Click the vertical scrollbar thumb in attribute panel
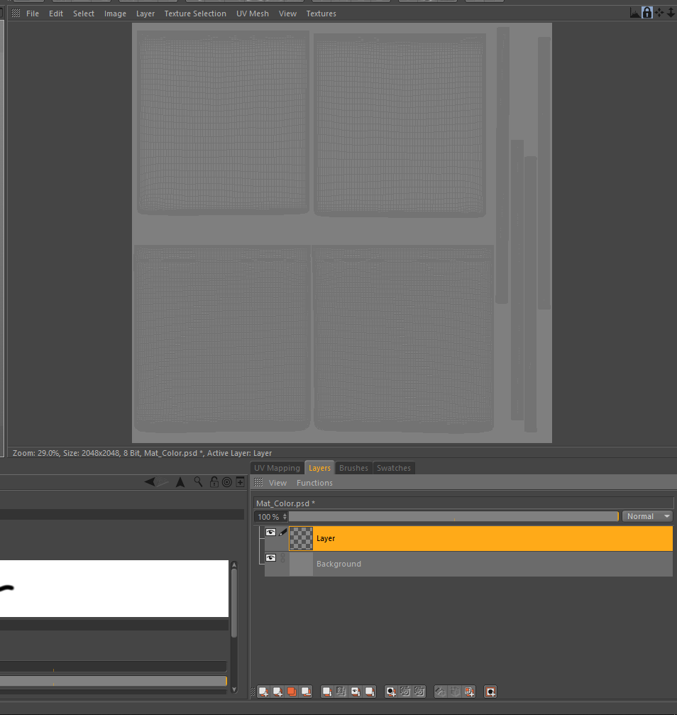 pyautogui.click(x=234, y=603)
